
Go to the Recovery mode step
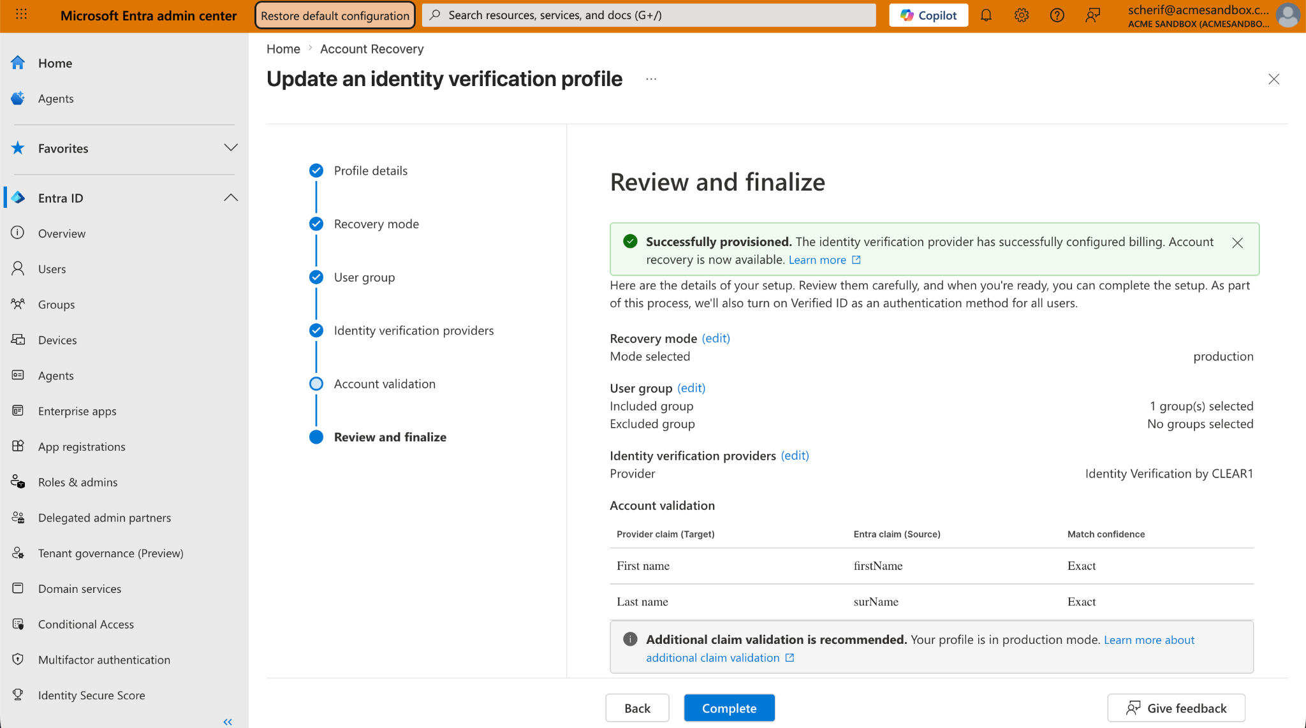(x=376, y=224)
